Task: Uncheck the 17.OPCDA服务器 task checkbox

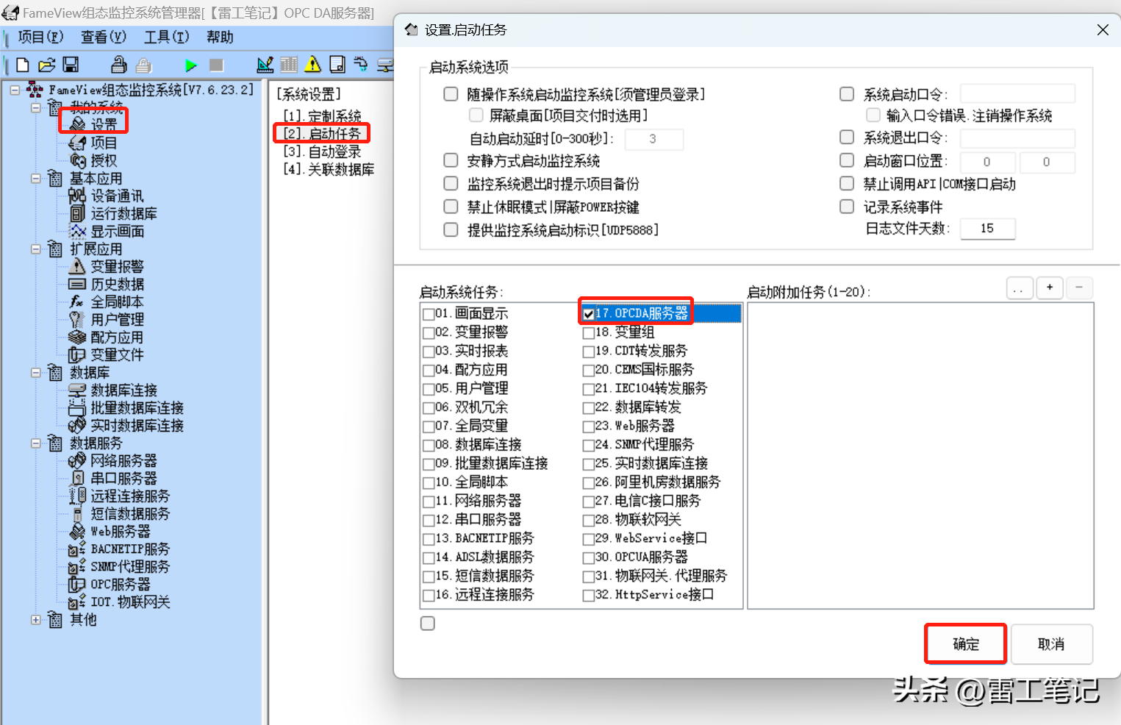Action: pos(589,314)
